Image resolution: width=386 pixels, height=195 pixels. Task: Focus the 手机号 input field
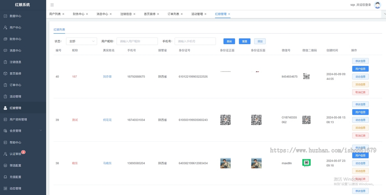point(195,41)
